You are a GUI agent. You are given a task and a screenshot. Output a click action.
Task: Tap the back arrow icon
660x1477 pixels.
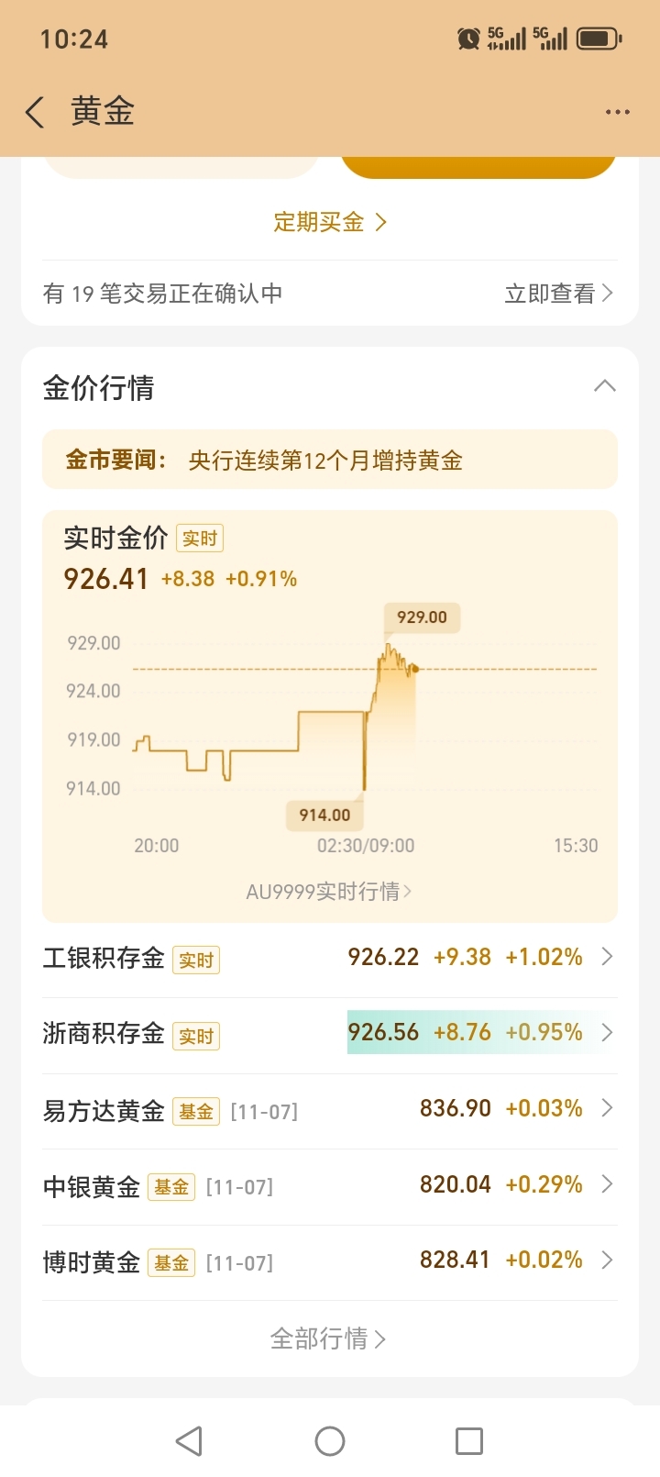(x=35, y=113)
